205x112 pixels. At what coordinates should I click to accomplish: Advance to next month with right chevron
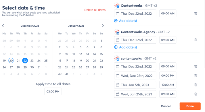103,26
